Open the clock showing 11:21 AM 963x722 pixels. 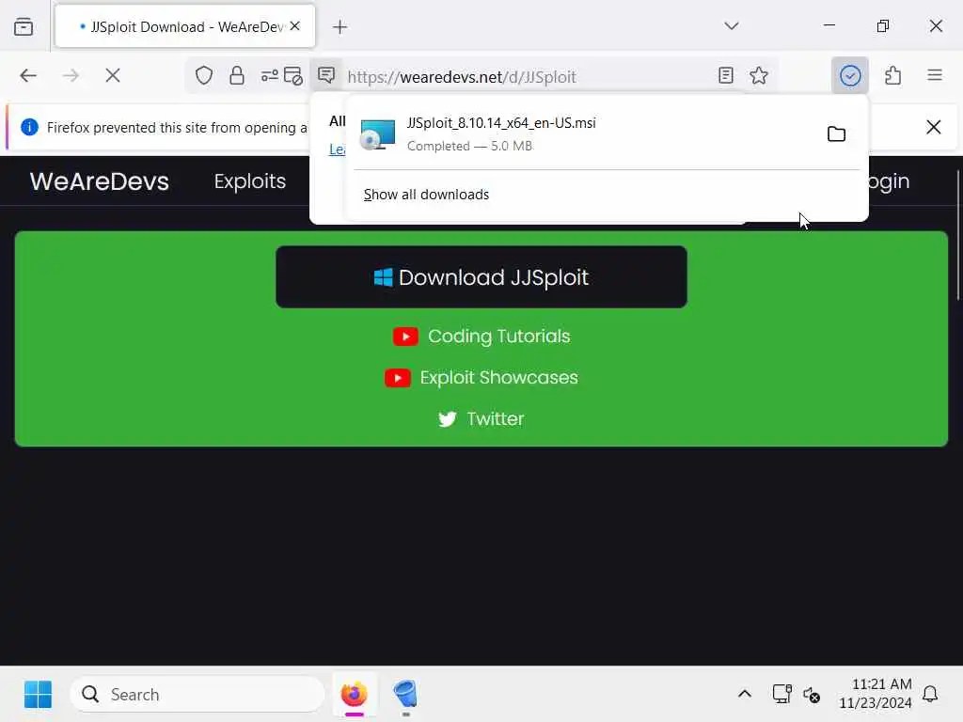876,694
